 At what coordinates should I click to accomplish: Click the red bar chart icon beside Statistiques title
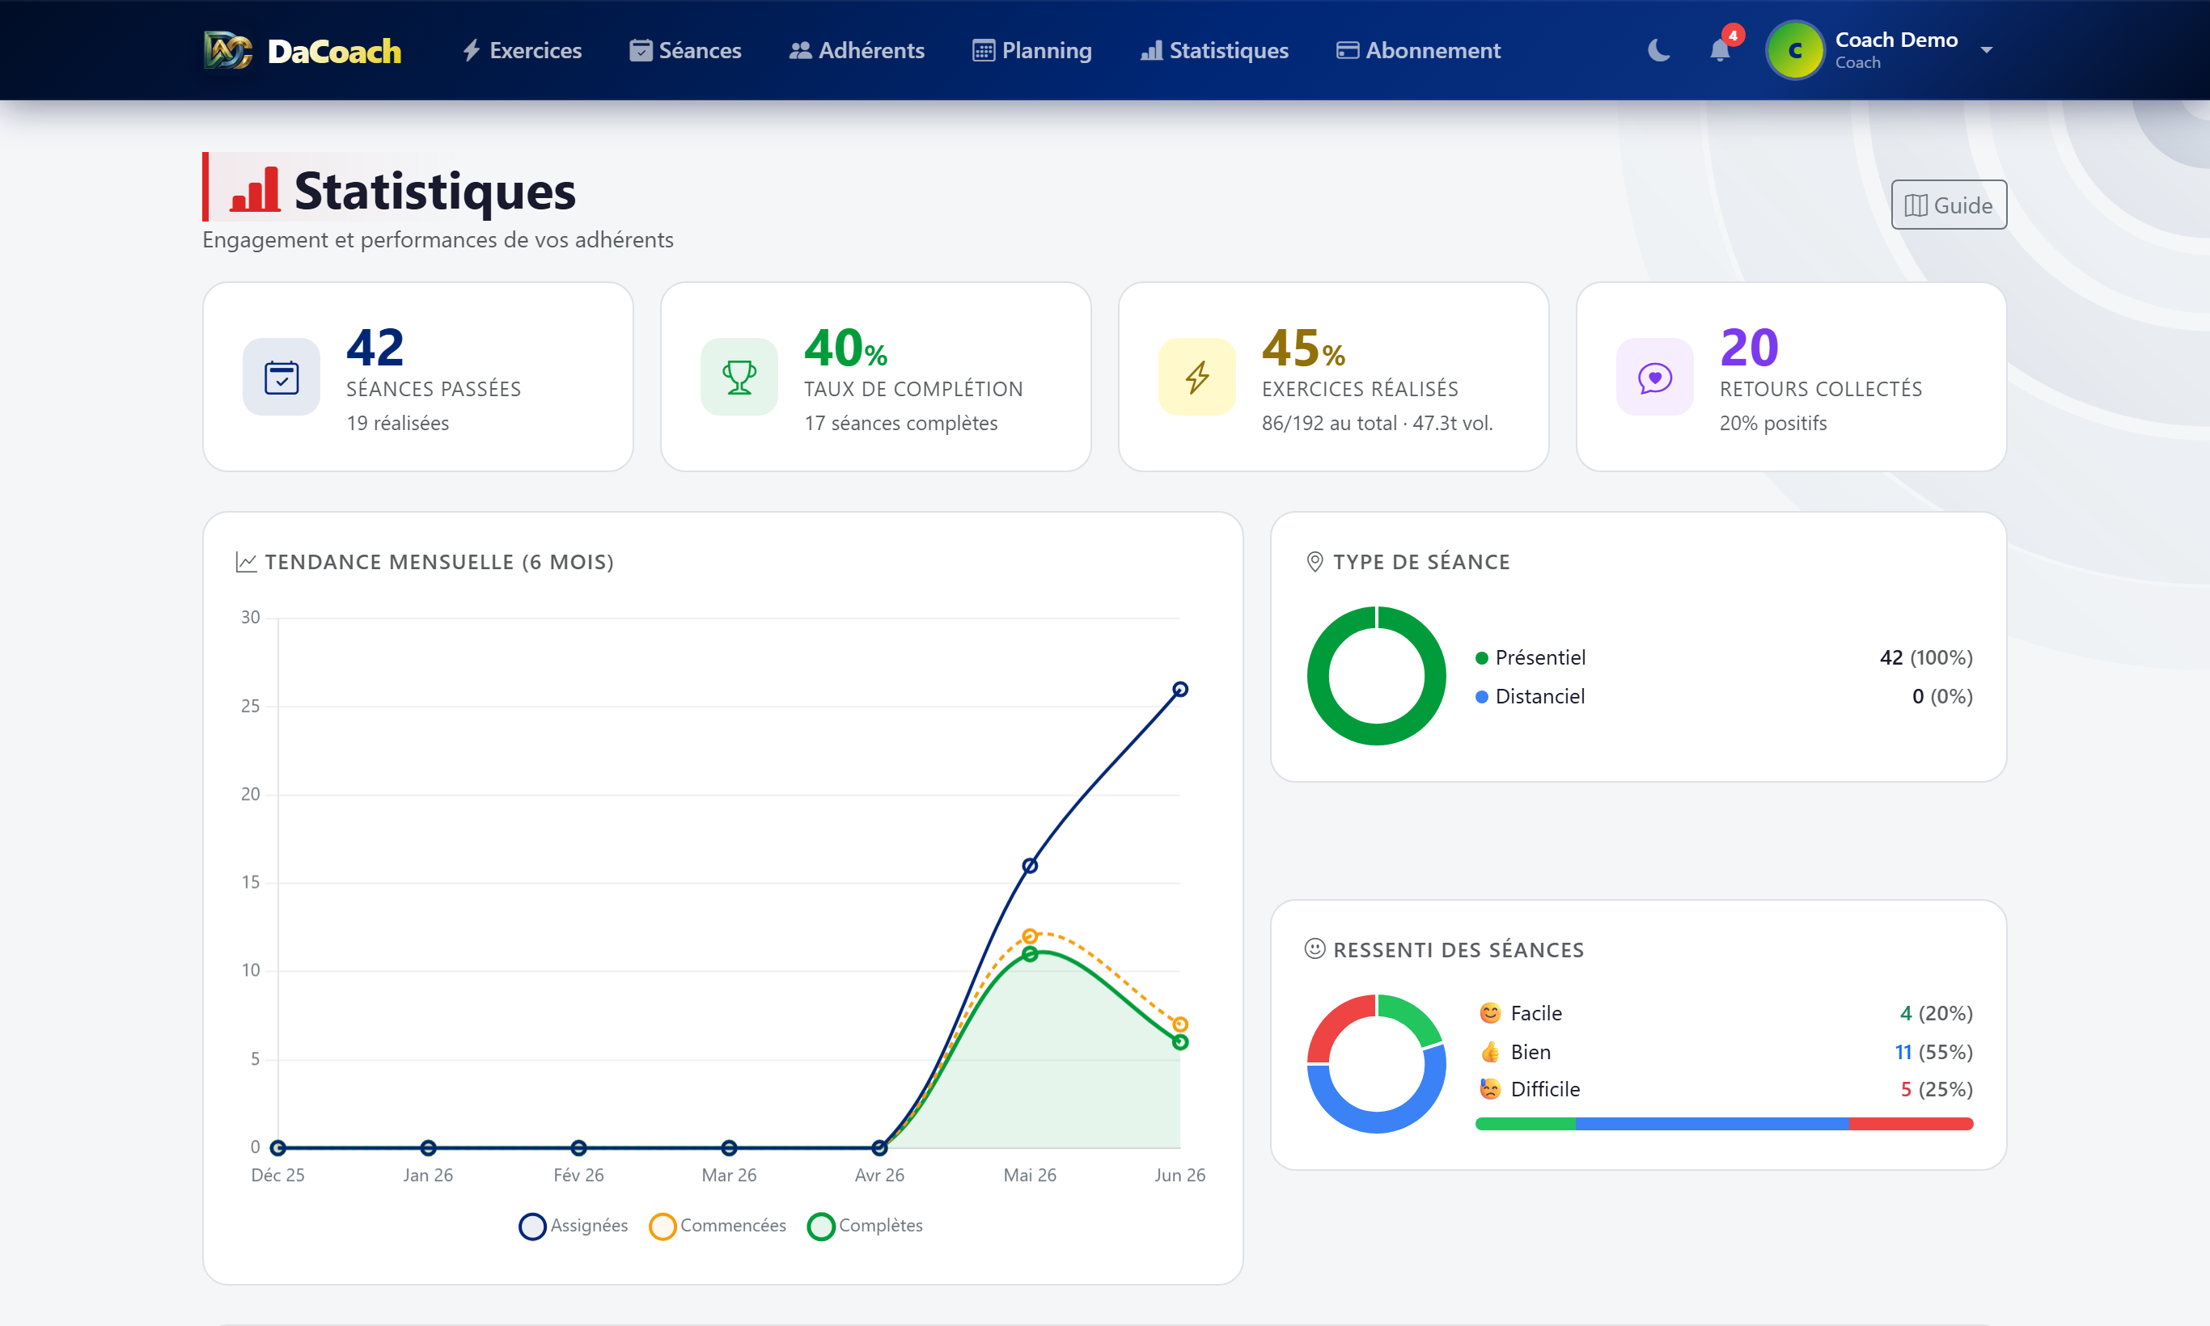point(255,189)
